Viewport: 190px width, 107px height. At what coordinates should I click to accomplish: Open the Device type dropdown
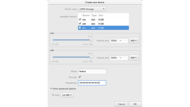(x=92, y=9)
